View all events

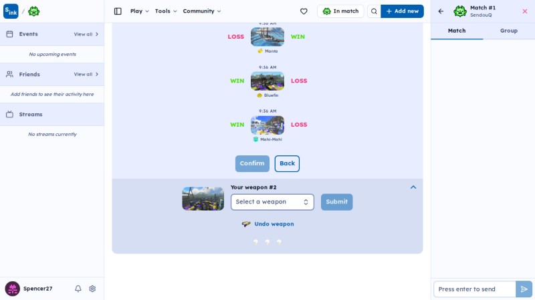pyautogui.click(x=86, y=34)
